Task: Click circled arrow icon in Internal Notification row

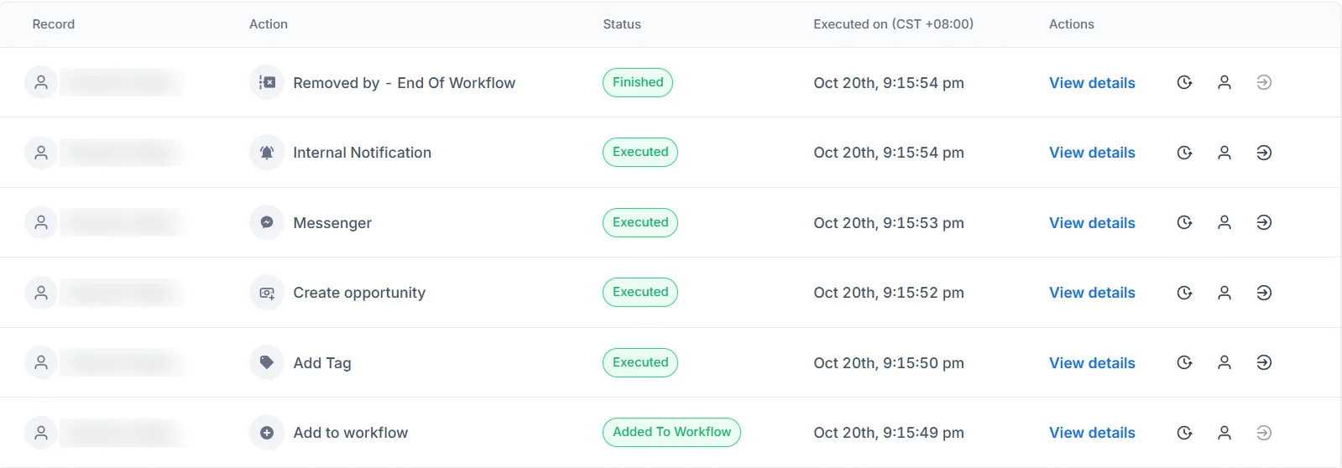Action: point(1264,153)
